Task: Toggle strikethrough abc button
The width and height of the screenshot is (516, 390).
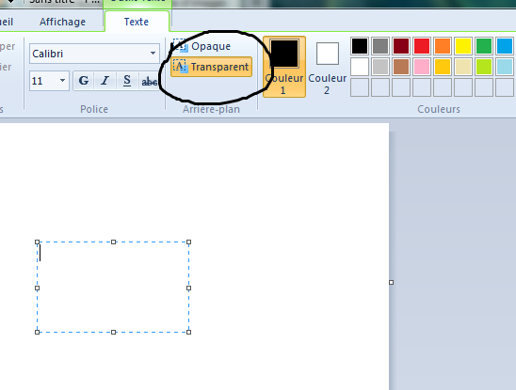Action: pos(149,81)
